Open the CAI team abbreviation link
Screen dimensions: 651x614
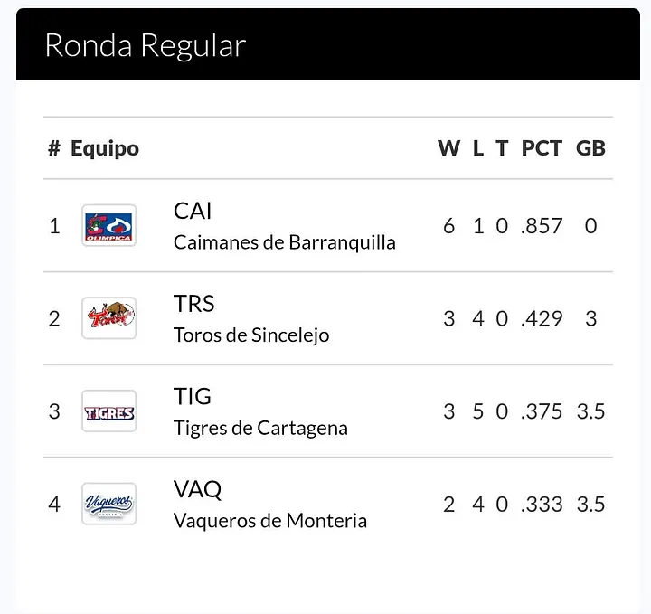[x=193, y=211]
